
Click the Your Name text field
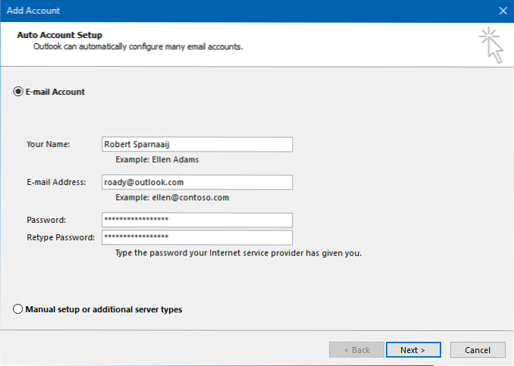pos(196,144)
